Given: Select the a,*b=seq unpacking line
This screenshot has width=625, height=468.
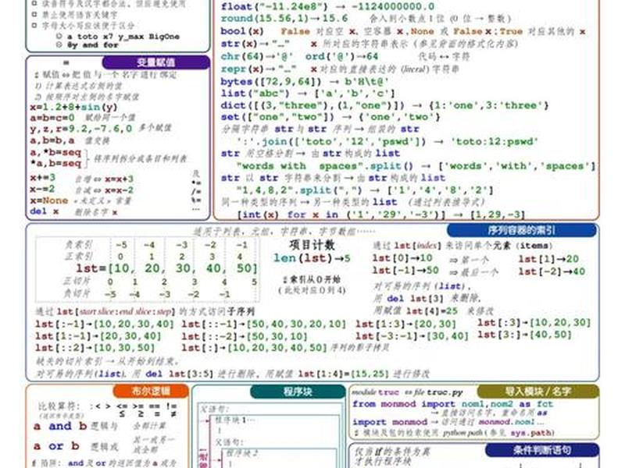Looking at the screenshot, I should 55,152.
